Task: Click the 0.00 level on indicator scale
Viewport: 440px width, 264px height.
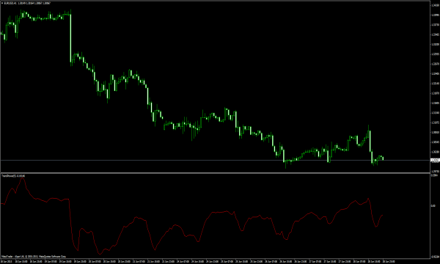Action: (433, 206)
